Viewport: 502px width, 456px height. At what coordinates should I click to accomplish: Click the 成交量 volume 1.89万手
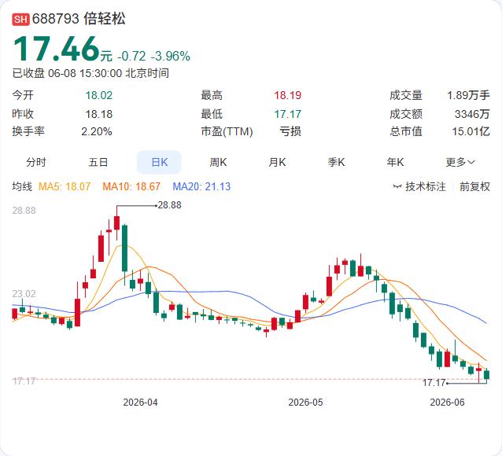coord(468,95)
